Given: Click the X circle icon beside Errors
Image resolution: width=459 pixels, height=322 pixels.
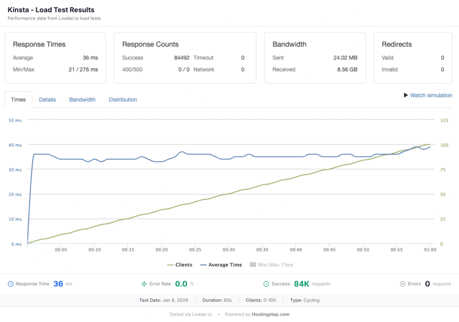Looking at the screenshot, I should (403, 284).
